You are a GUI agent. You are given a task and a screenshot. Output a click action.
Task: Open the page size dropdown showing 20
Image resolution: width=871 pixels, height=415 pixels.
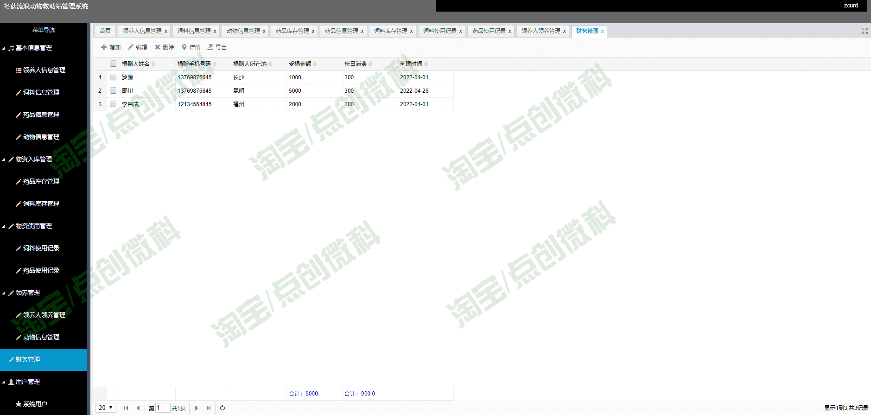pos(105,408)
